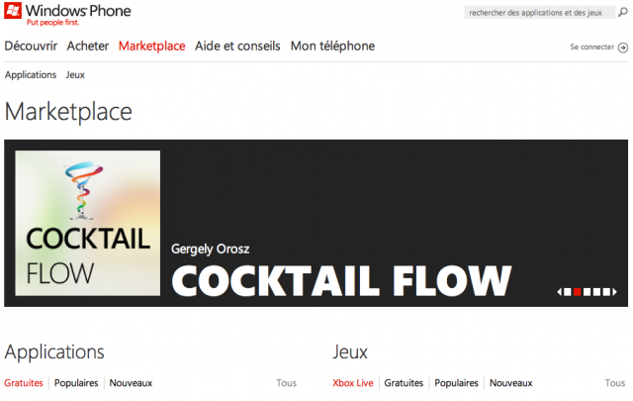This screenshot has height=401, width=633.
Task: Select the Populaires tab under Applications
Action: pos(76,383)
